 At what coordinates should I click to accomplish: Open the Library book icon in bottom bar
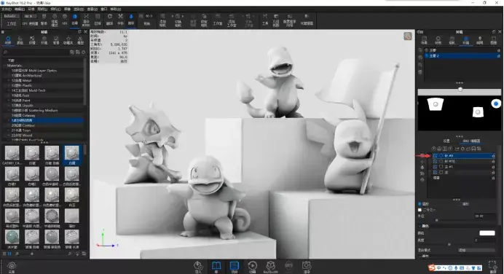click(x=216, y=267)
